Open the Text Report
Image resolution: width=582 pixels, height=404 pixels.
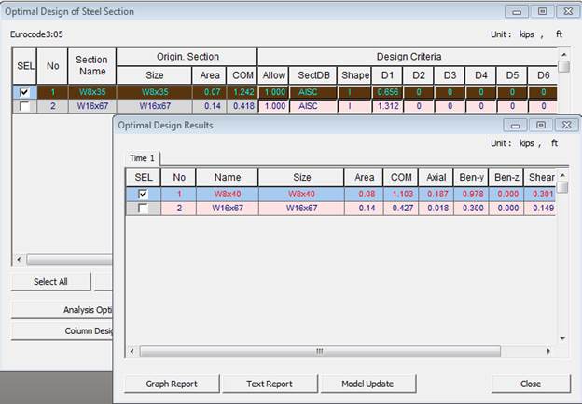(x=270, y=384)
